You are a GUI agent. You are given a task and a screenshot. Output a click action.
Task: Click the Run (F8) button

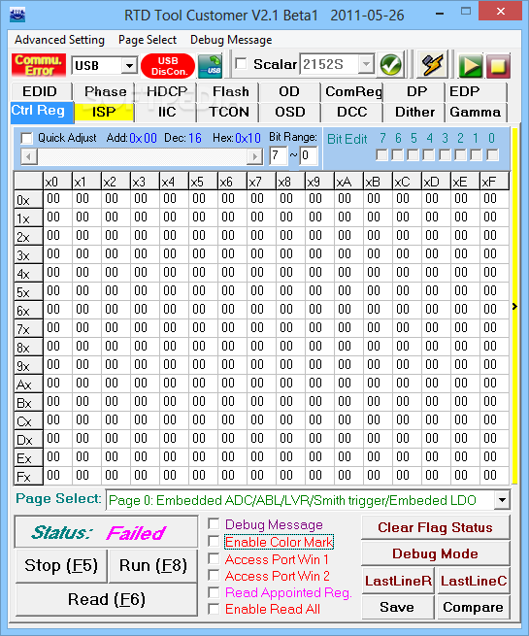pyautogui.click(x=153, y=565)
